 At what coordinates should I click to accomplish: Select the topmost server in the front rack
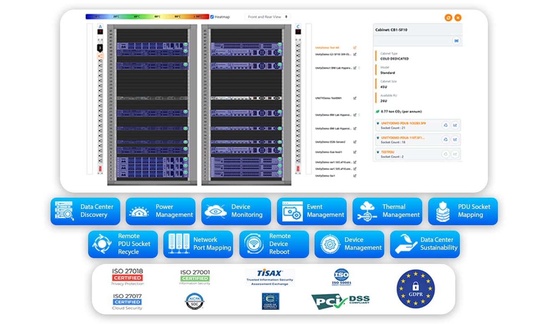coord(152,45)
